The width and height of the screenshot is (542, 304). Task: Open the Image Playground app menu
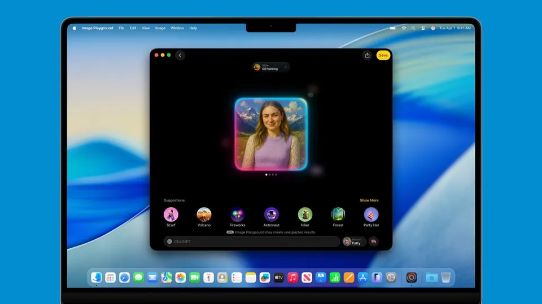click(97, 28)
